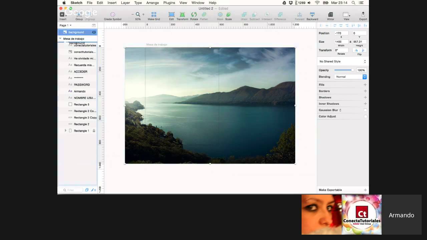
Task: Move layer Backward using toolbar icon
Action: 312,14
